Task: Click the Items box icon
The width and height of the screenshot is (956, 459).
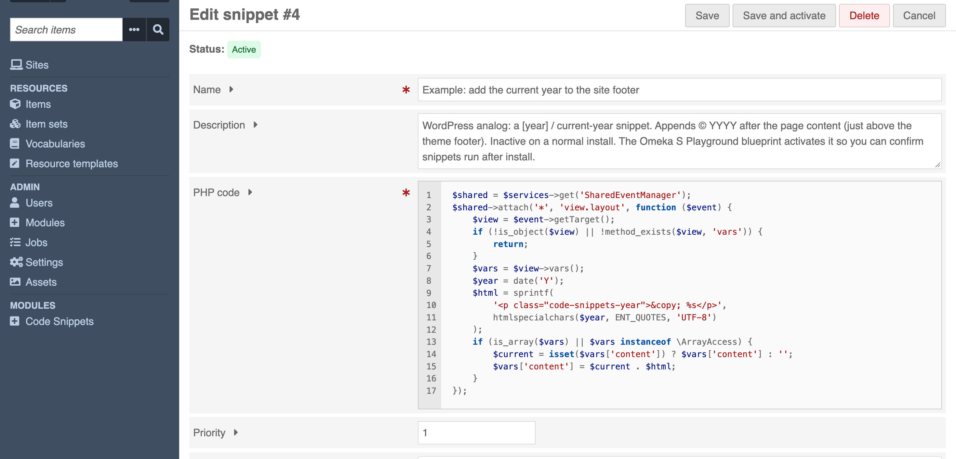Action: 15,104
